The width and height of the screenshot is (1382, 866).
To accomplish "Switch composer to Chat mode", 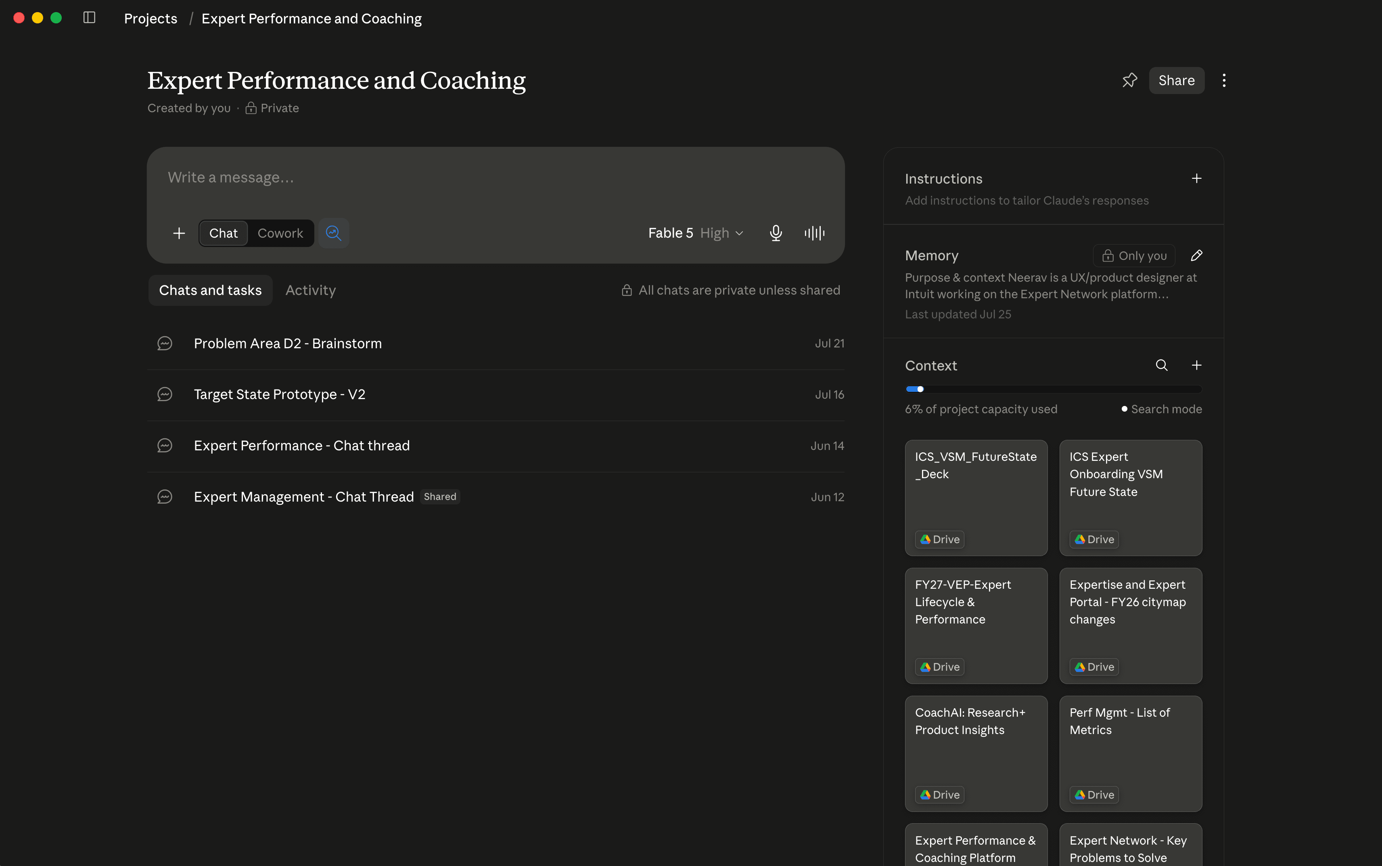I will 224,233.
